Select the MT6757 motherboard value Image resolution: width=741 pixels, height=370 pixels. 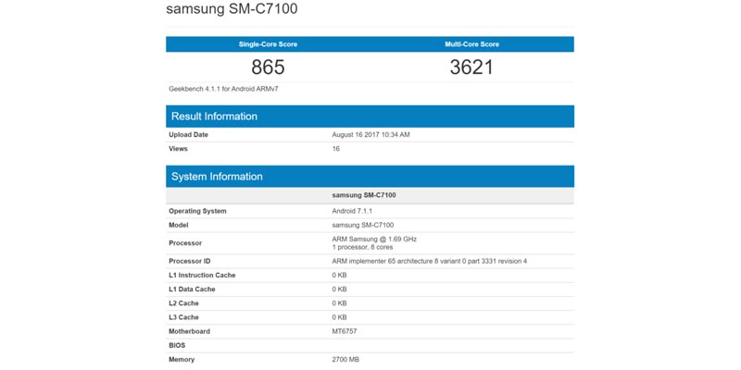[345, 331]
